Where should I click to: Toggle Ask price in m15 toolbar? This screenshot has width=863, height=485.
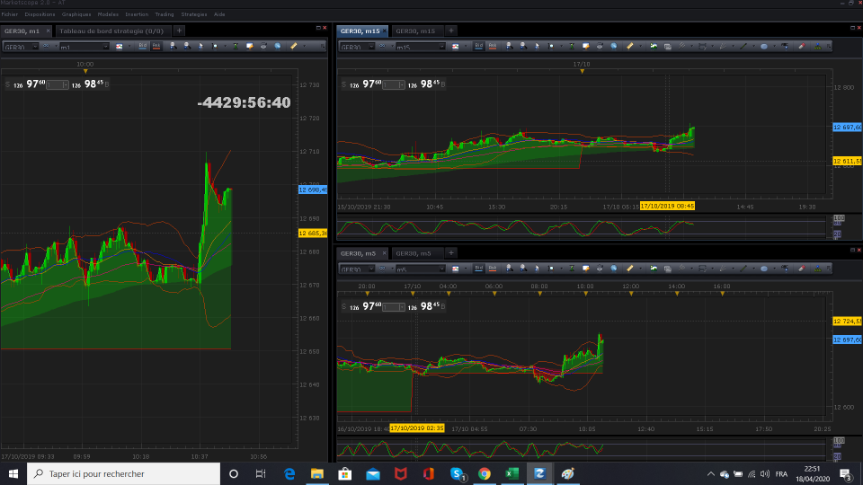click(x=493, y=46)
